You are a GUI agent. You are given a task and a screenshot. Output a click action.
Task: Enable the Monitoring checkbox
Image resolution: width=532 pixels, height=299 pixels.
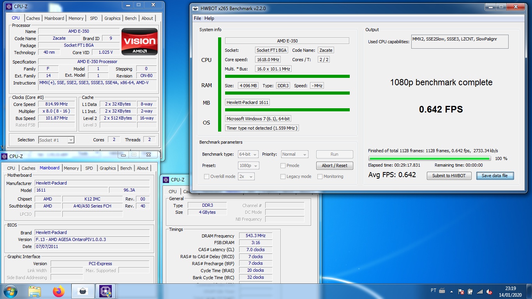point(320,176)
